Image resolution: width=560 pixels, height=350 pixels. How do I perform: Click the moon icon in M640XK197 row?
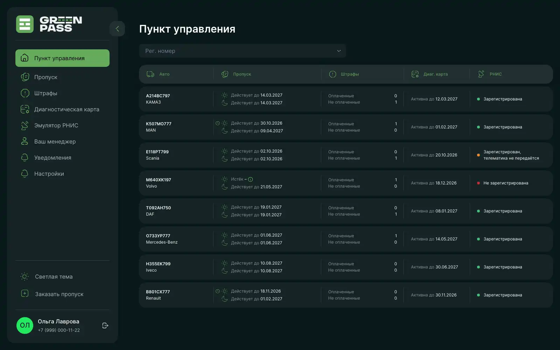[x=225, y=187]
